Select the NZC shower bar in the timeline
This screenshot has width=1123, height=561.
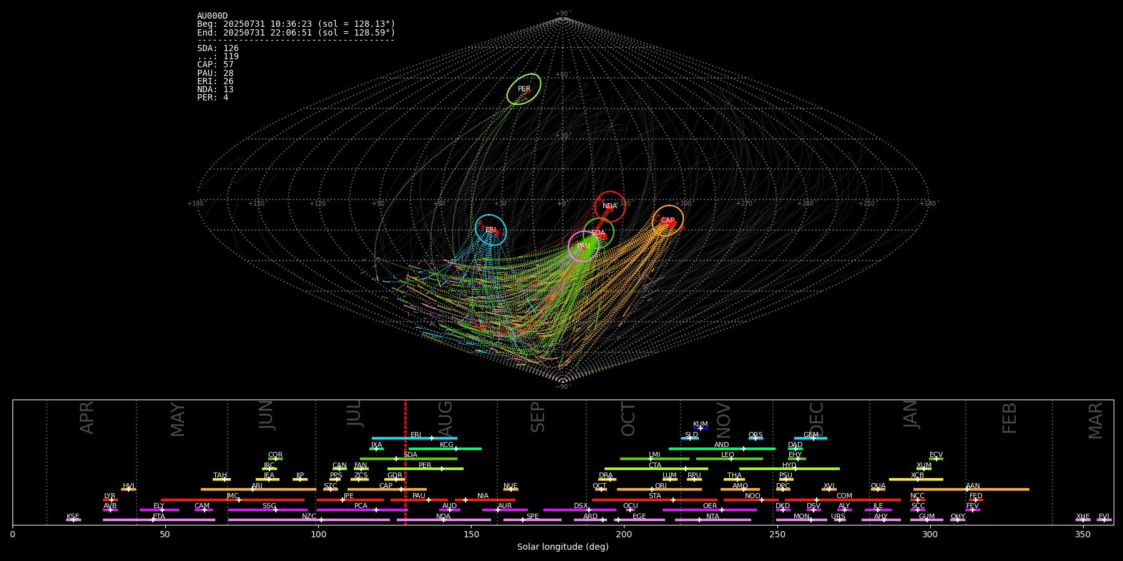309,520
